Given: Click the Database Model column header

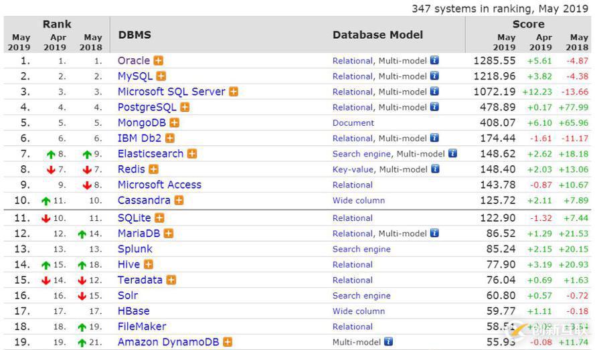Looking at the screenshot, I should click(377, 35).
